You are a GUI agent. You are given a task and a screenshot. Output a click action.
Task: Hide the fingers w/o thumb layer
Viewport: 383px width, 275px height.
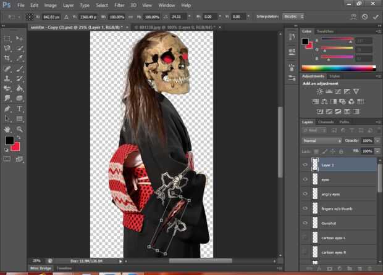click(305, 208)
